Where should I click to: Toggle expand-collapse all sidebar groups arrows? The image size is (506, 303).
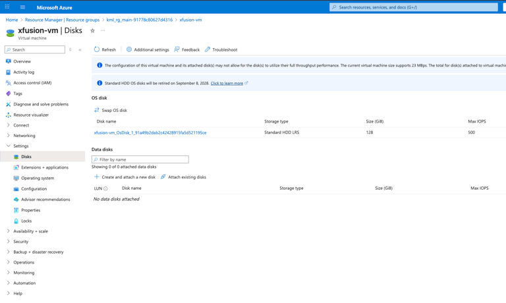[70, 49]
